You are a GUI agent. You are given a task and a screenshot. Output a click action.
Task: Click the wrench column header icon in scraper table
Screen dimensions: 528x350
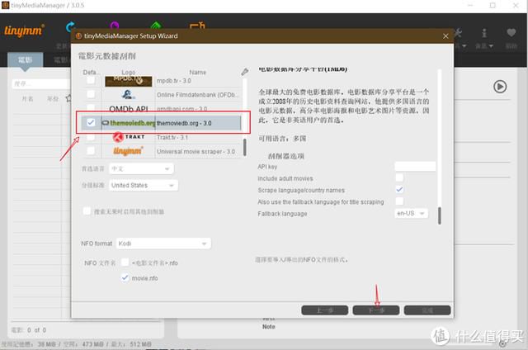click(x=245, y=72)
